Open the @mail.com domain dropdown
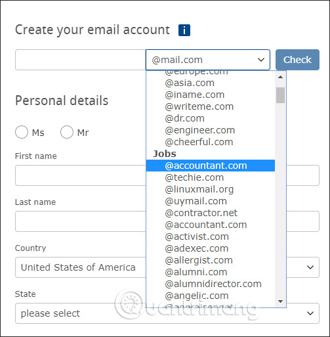 point(208,60)
